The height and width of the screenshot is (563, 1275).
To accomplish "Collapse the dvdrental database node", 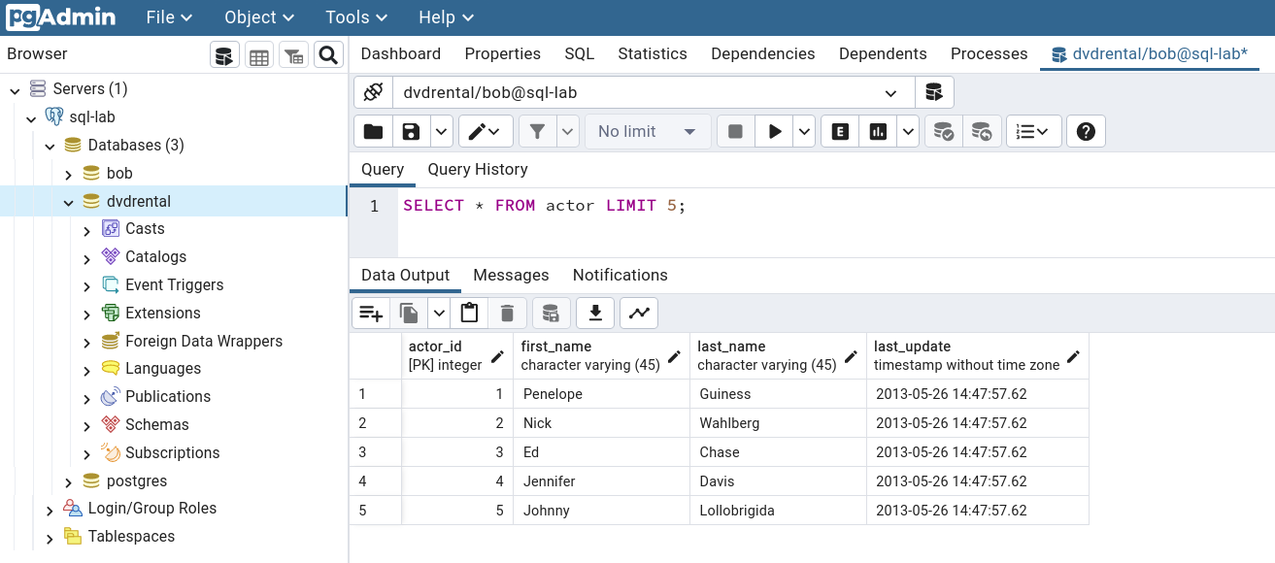I will coord(68,202).
